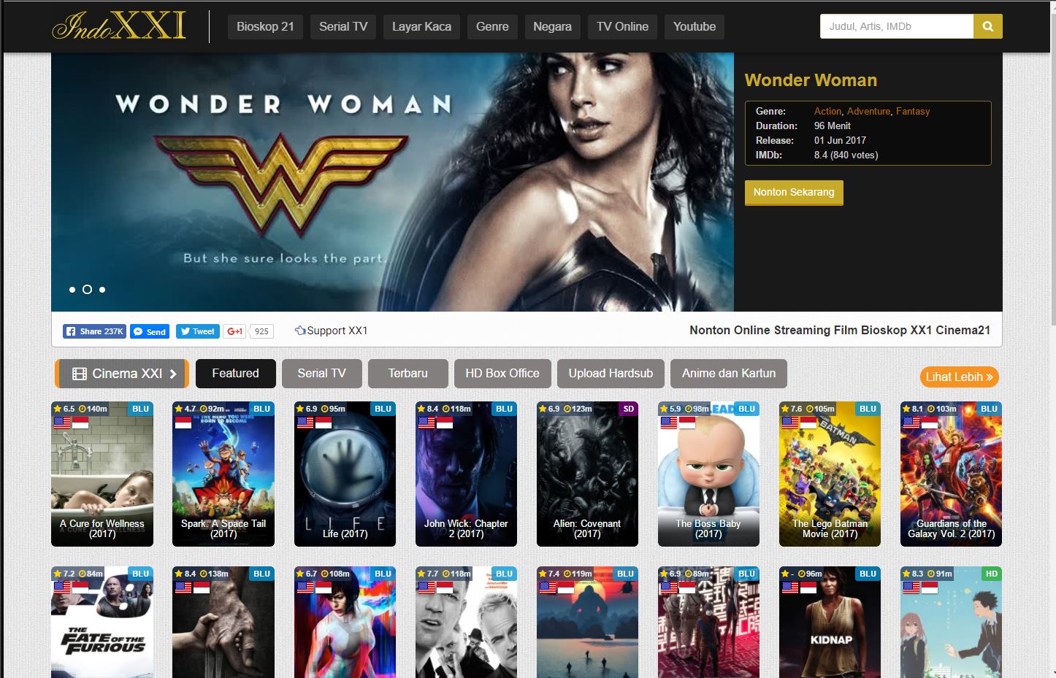Open the Negara menu
This screenshot has height=678, width=1056.
(x=552, y=26)
